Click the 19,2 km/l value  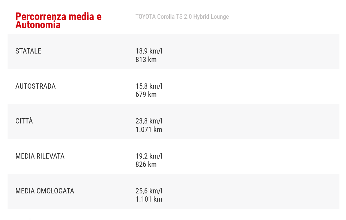point(149,156)
